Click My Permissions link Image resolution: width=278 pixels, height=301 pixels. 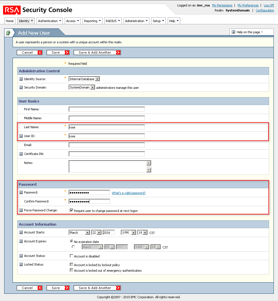(222, 5)
